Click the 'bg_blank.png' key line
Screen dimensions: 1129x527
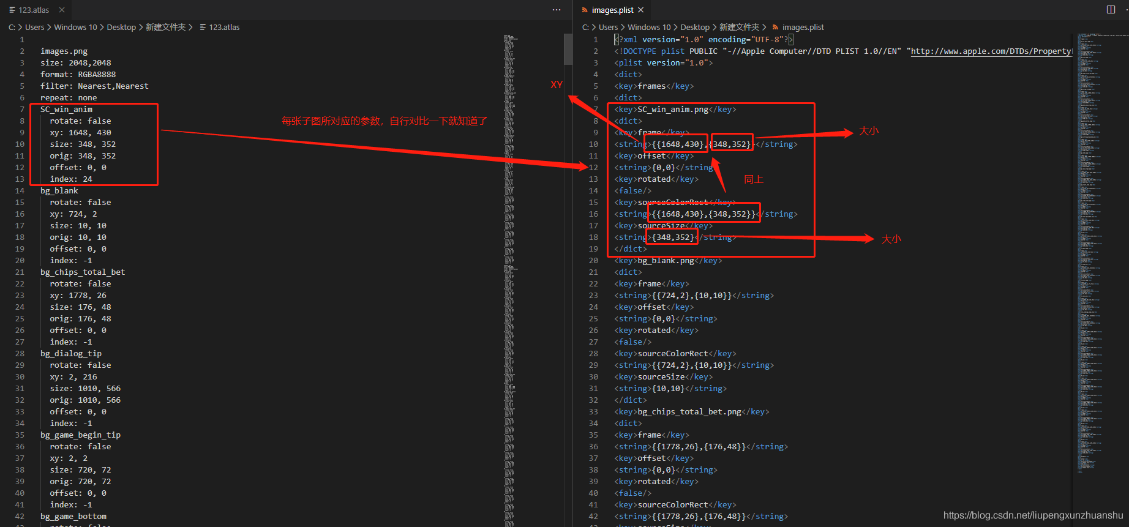pos(668,261)
